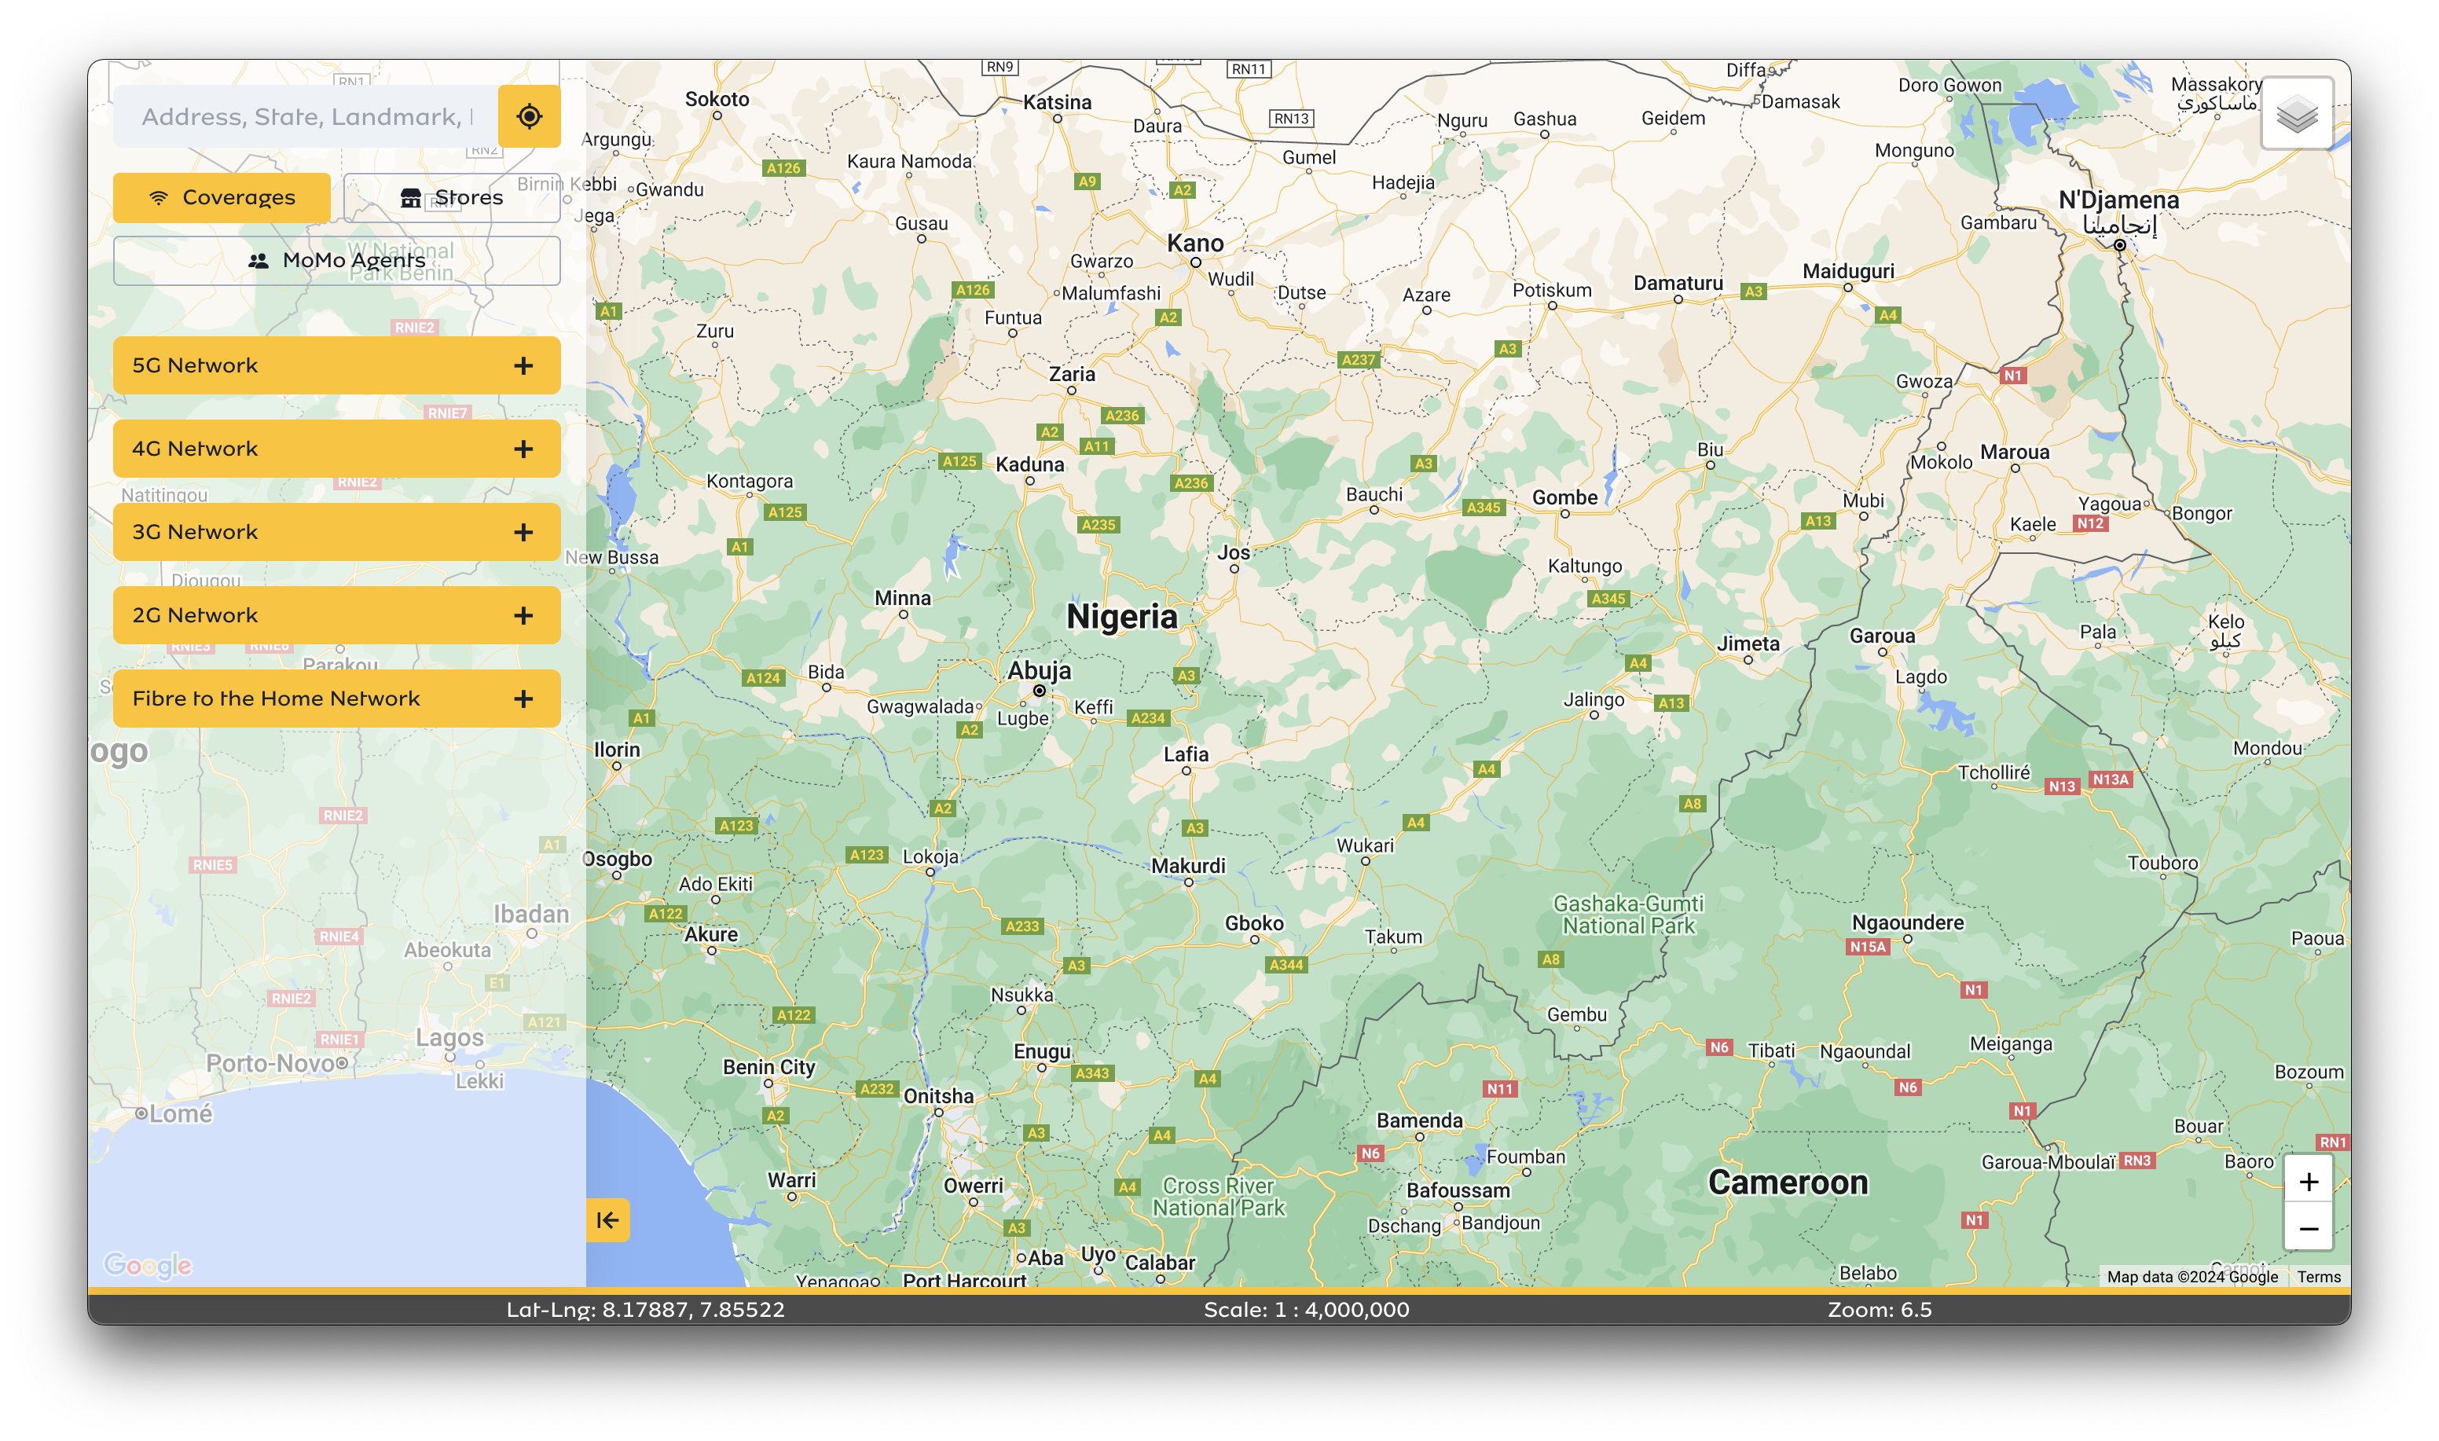Click the Ngaoundere city label
This screenshot has height=1441, width=2439.
[x=1907, y=922]
